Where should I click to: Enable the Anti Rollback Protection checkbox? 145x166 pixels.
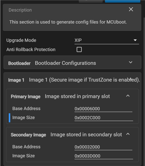point(79,49)
